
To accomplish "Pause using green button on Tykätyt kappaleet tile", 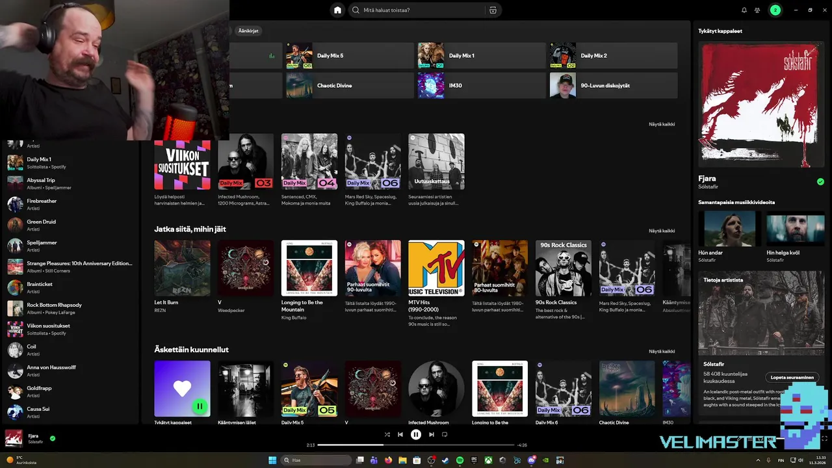I will pyautogui.click(x=200, y=406).
